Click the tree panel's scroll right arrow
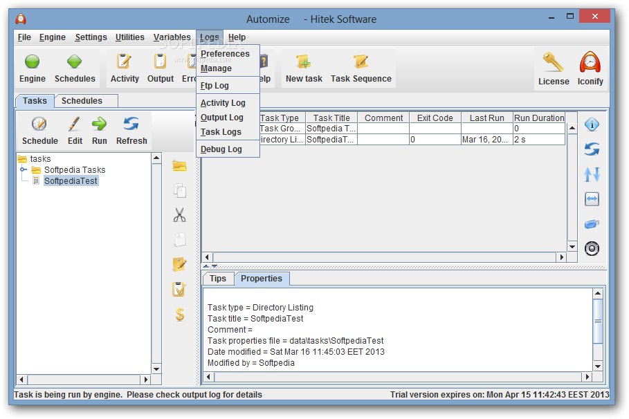The image size is (629, 419). 146,379
